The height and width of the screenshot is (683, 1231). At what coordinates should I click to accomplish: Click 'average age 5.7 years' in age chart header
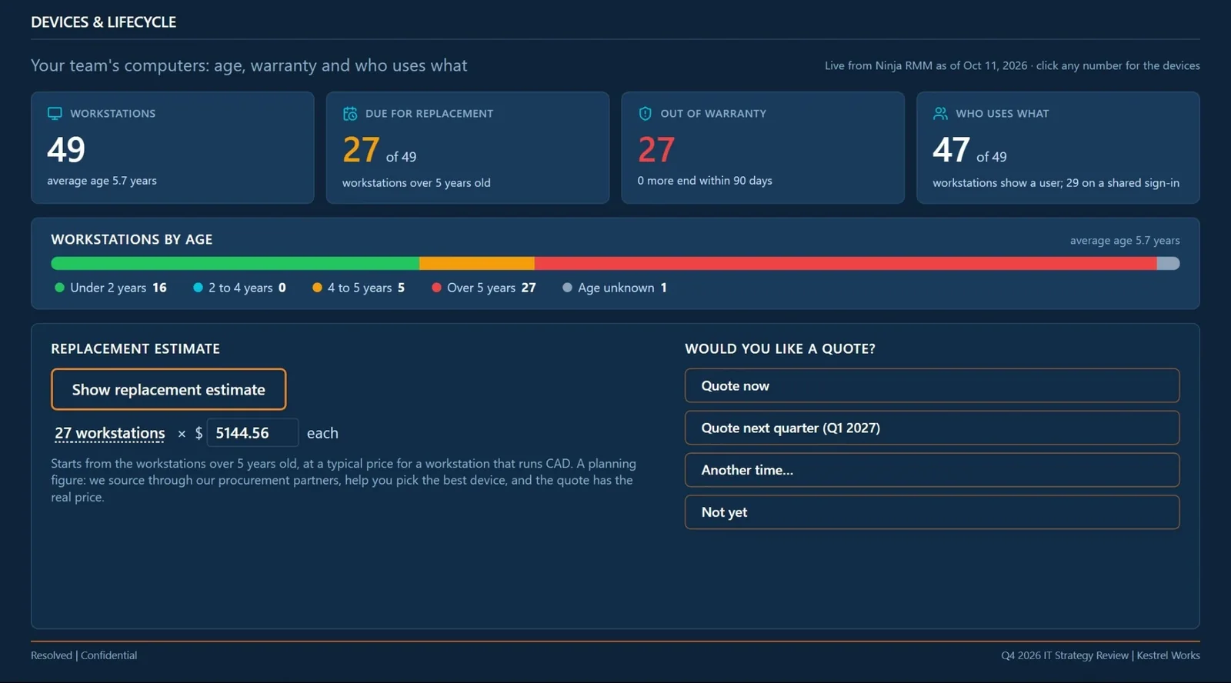click(1125, 241)
